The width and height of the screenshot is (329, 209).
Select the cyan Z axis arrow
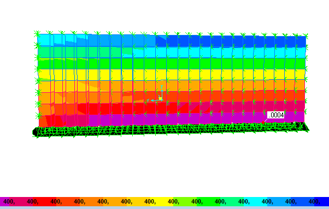click(x=162, y=92)
